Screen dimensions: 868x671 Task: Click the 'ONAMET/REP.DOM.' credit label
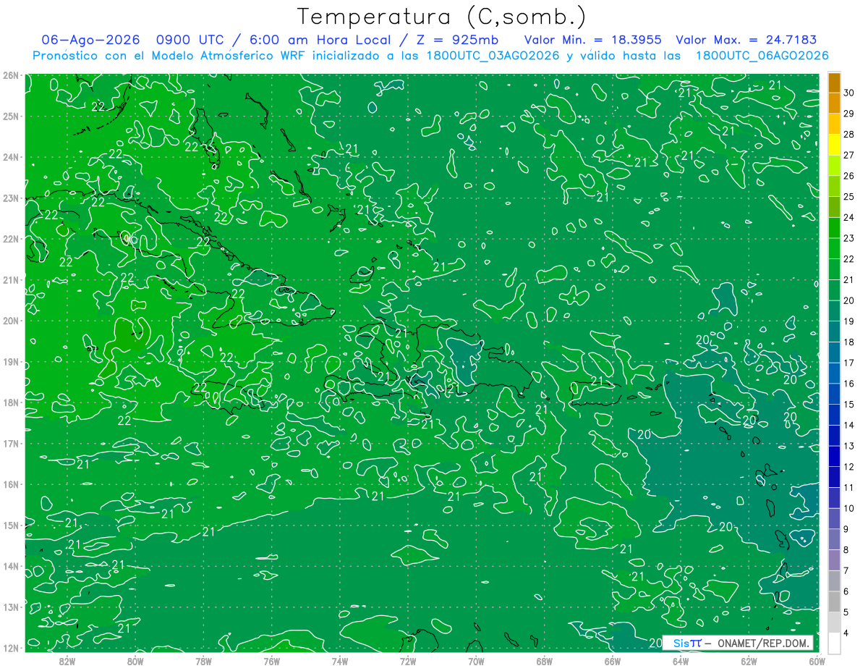pyautogui.click(x=762, y=643)
